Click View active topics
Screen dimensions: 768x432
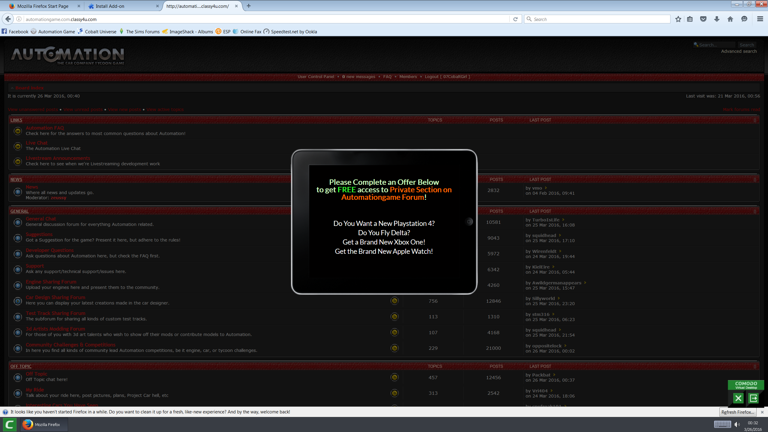coord(165,109)
